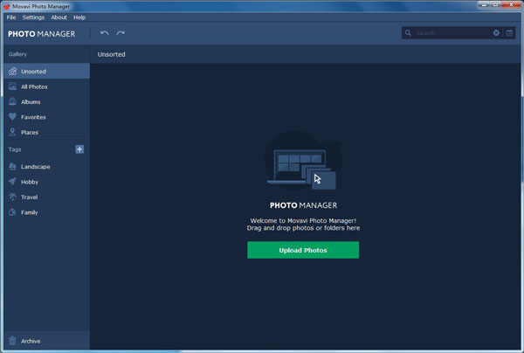The image size is (524, 353).
Task: Maximize the Movavi Photo Manager window
Action: [495, 4]
